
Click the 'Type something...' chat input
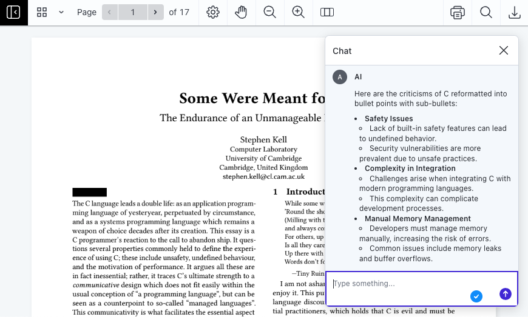pos(401,283)
